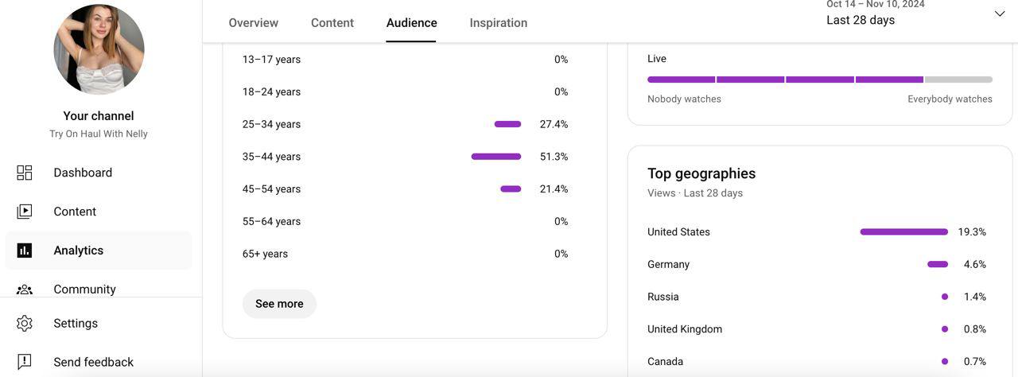Open Send feedback link in sidebar
Screen dimensions: 1018x377
(x=93, y=362)
